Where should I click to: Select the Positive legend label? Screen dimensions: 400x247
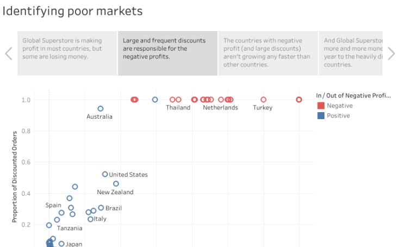pos(338,116)
